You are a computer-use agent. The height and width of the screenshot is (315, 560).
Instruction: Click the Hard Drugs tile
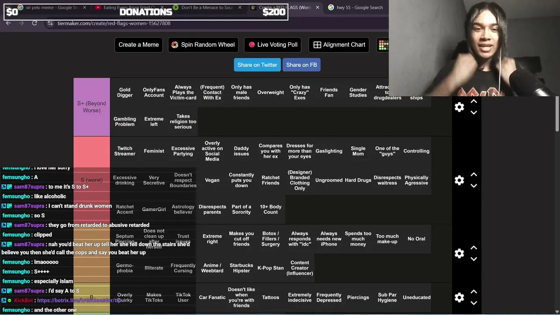358,180
